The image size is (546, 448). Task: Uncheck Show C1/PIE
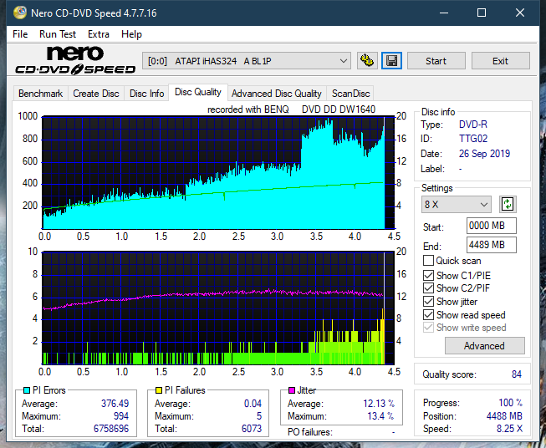(x=428, y=275)
